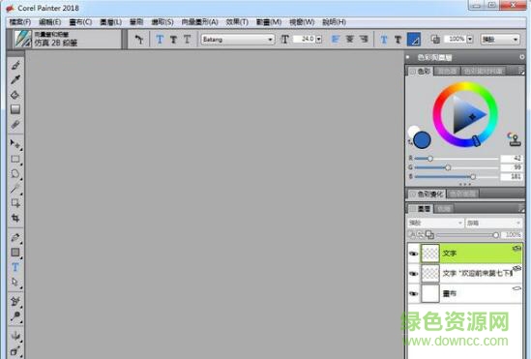Open the 畫布(C) menu
The height and width of the screenshot is (359, 531).
[x=80, y=22]
